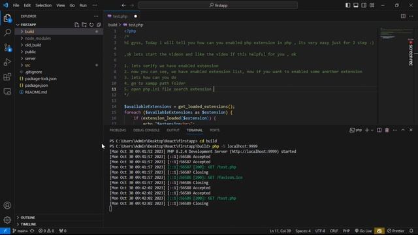This screenshot has width=418, height=235.
Task: Open the Selection menu
Action: point(44,5)
